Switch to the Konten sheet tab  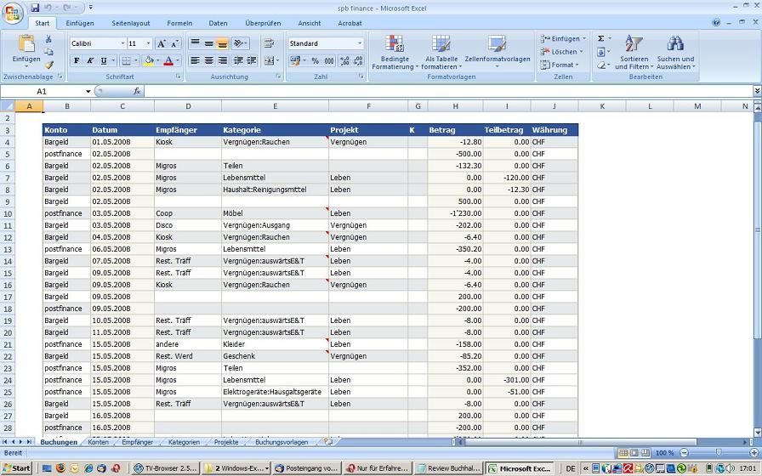point(98,442)
